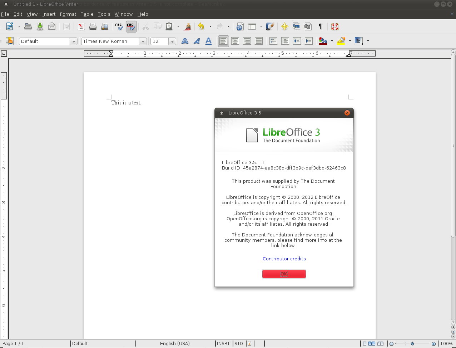Toggle AutoSpellcheck button
456x348 pixels.
click(x=131, y=26)
